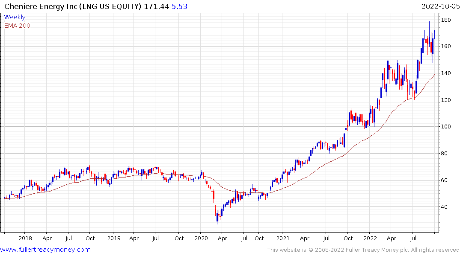The image size is (460, 256).
Task: Select the price value 171.44
Action: [156, 6]
